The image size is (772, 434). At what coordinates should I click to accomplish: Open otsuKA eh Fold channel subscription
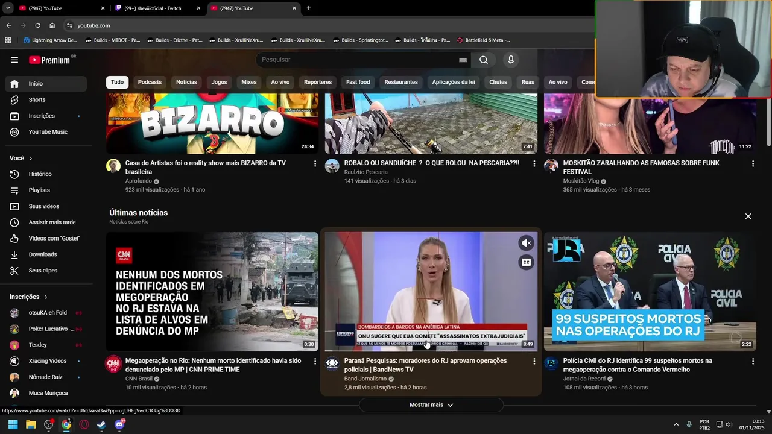46,313
